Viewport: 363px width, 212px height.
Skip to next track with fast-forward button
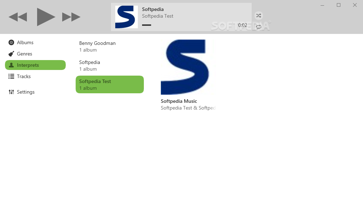click(x=71, y=17)
